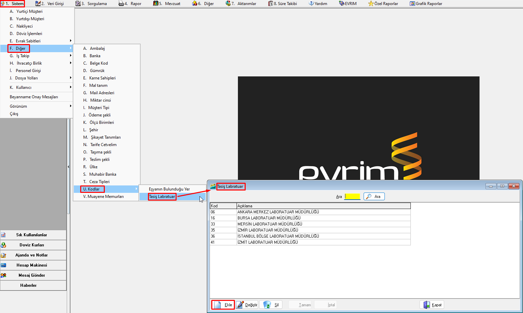523x313 pixels.
Task: Select Gümrük in Diğer submenu
Action: [x=106, y=71]
